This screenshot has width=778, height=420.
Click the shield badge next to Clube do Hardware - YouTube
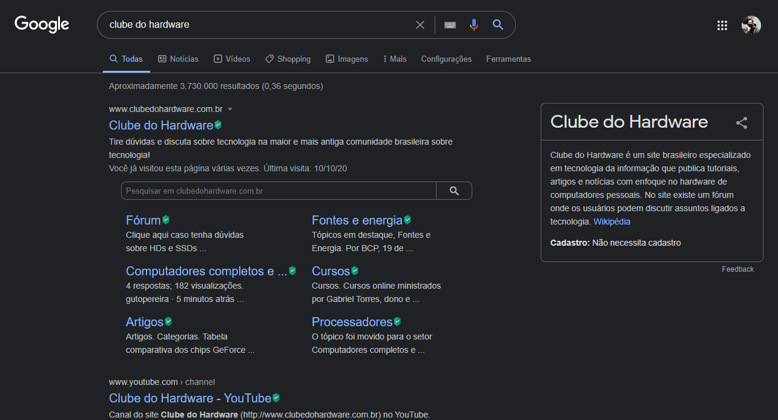tap(276, 398)
